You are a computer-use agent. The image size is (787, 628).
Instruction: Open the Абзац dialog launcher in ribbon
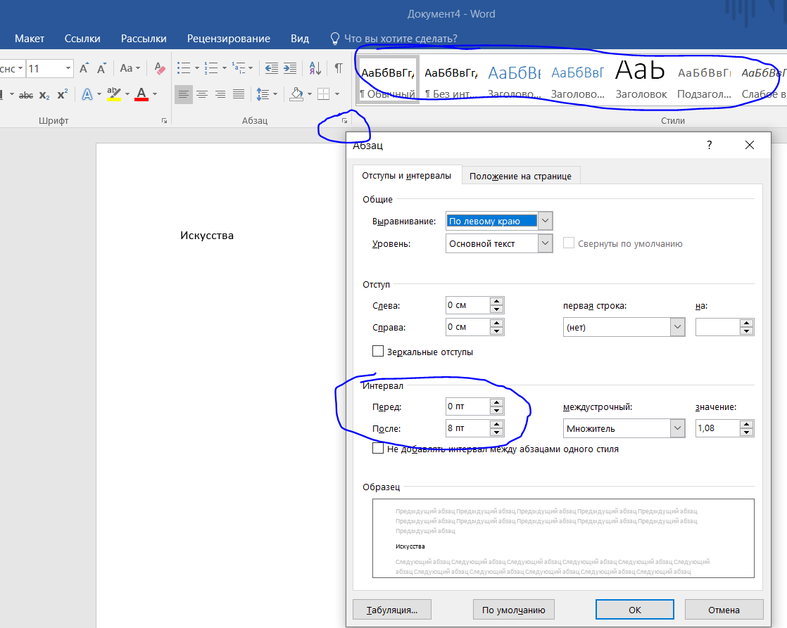tap(344, 121)
